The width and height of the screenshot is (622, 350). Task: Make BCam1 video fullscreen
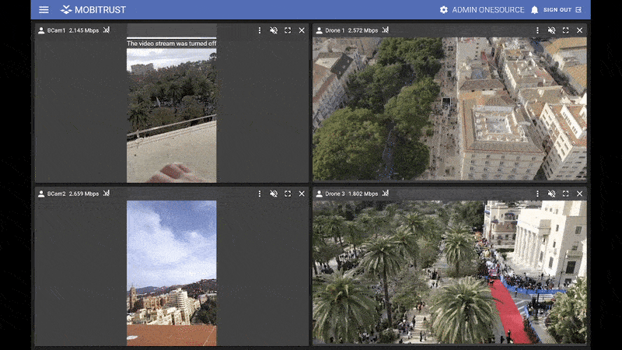pos(288,30)
